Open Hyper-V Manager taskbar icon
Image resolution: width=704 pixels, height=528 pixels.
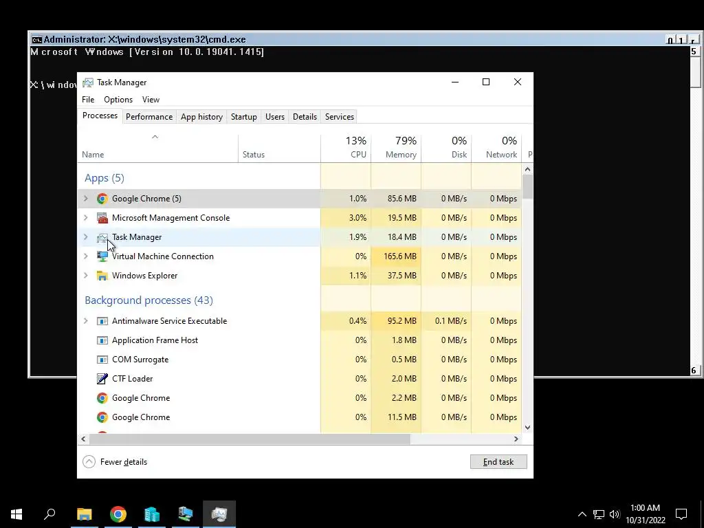pos(186,514)
